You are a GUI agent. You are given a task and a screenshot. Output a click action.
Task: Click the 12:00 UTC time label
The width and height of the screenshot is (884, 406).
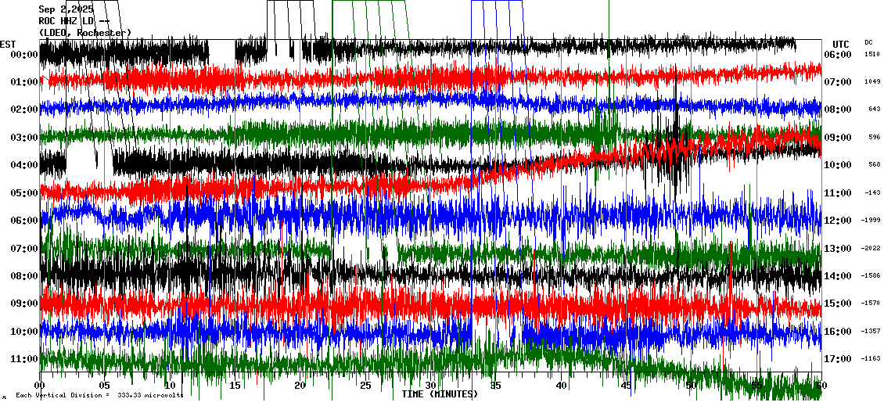pos(839,221)
